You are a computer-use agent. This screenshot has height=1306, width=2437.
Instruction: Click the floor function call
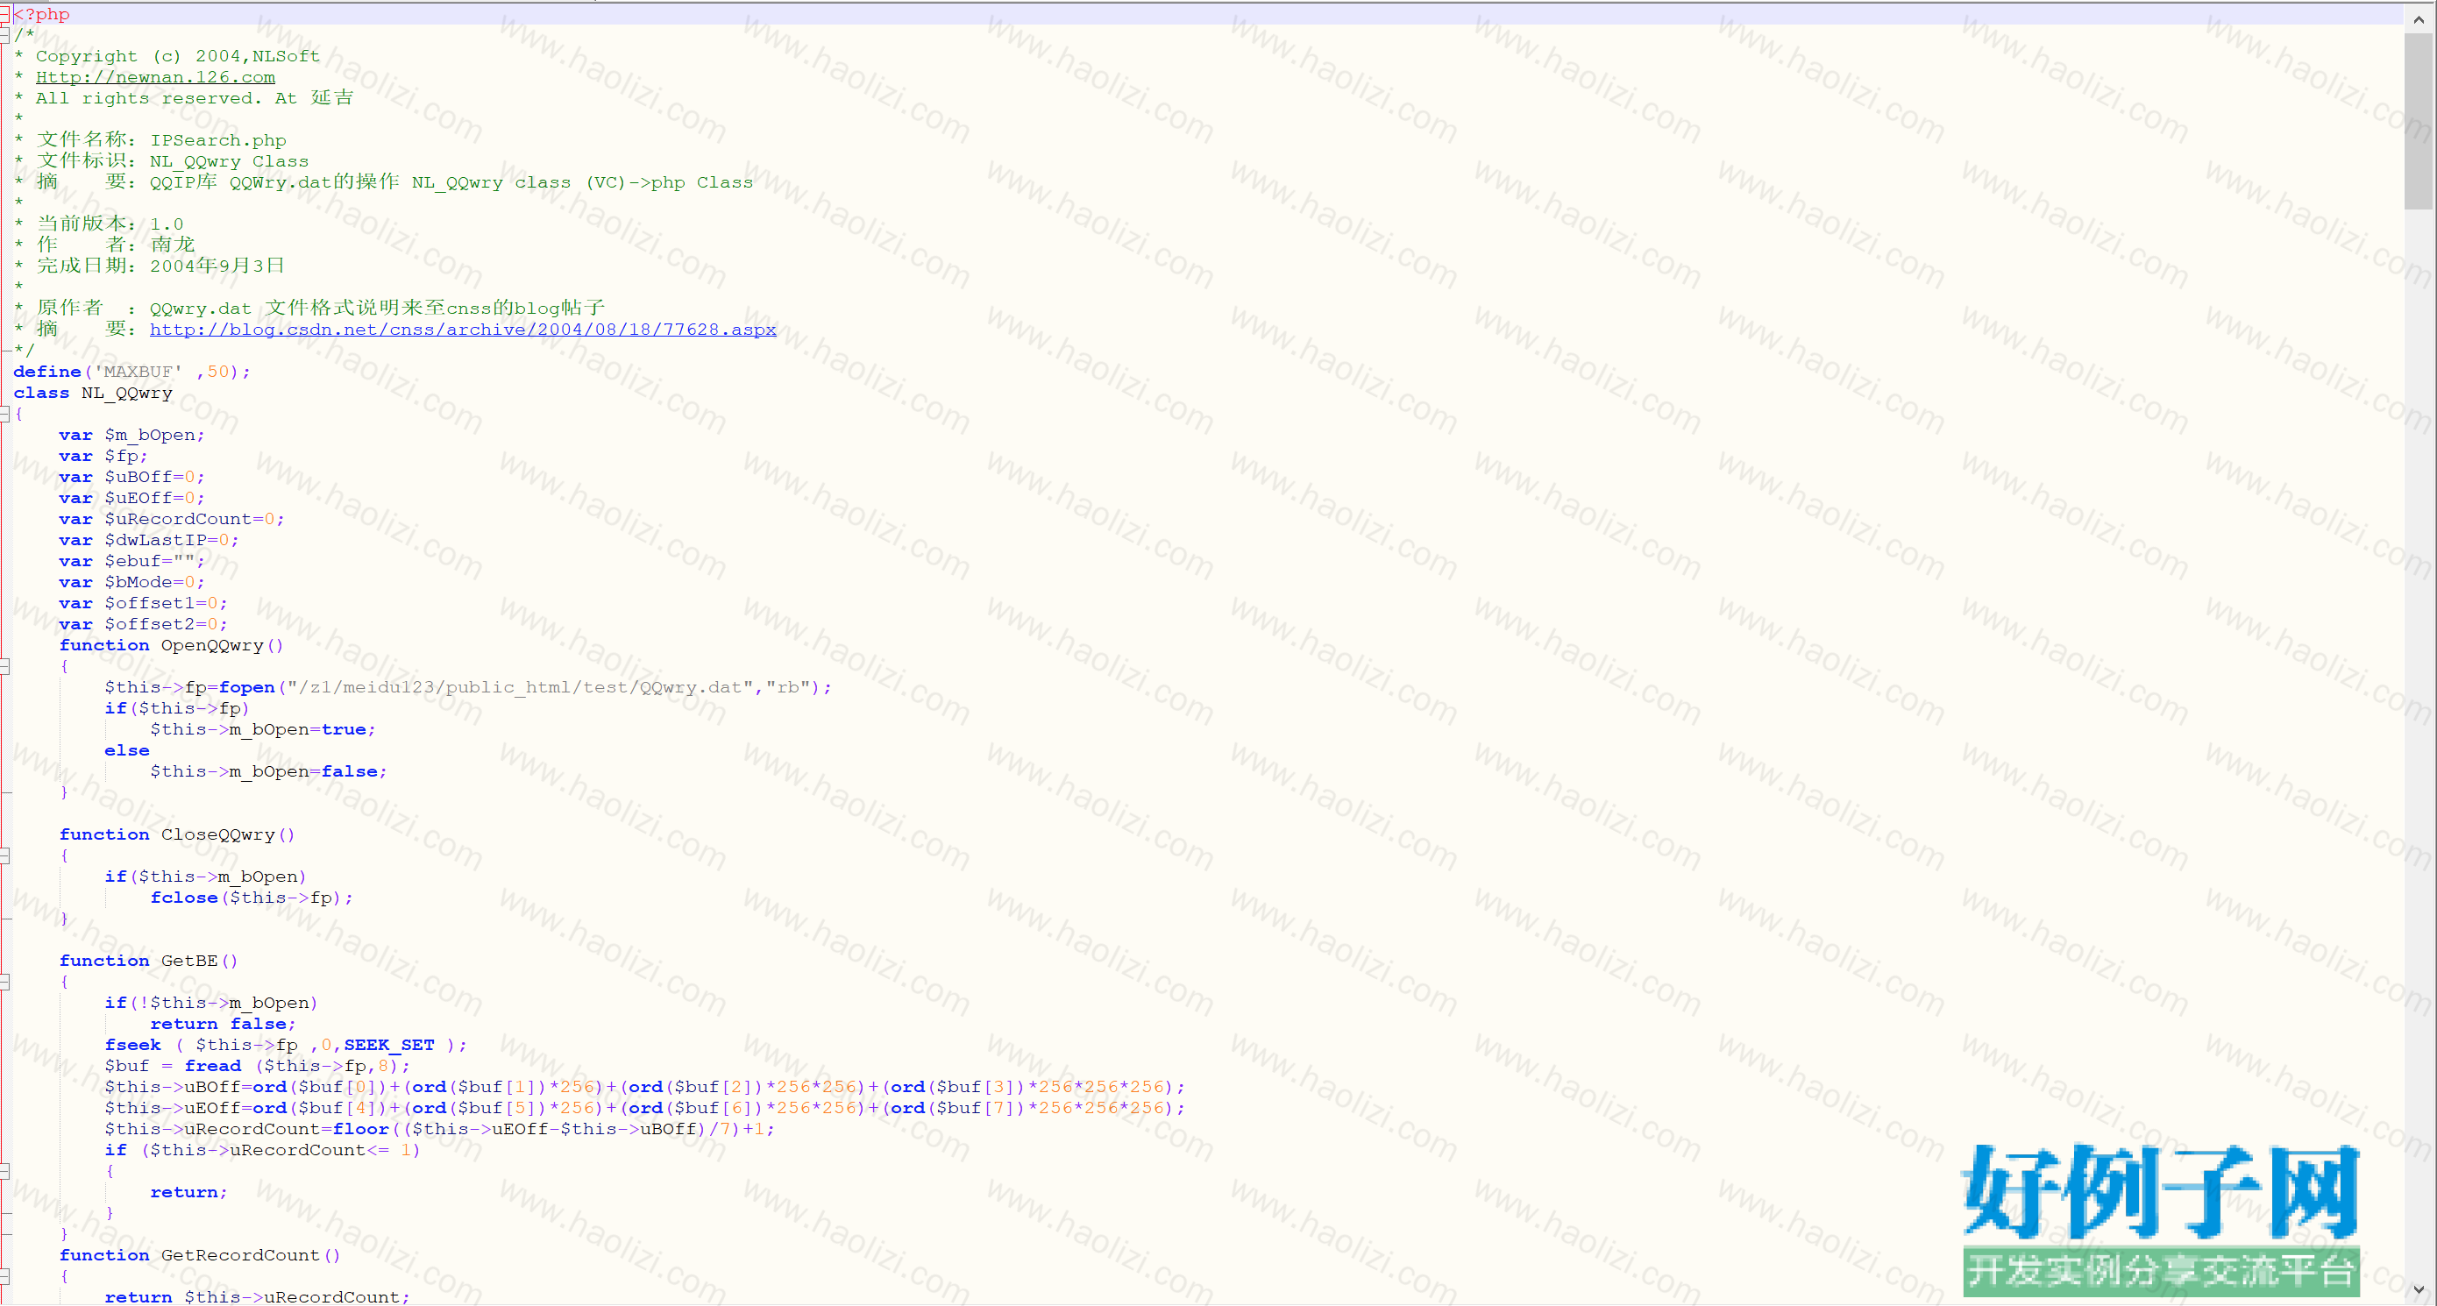[x=360, y=1129]
